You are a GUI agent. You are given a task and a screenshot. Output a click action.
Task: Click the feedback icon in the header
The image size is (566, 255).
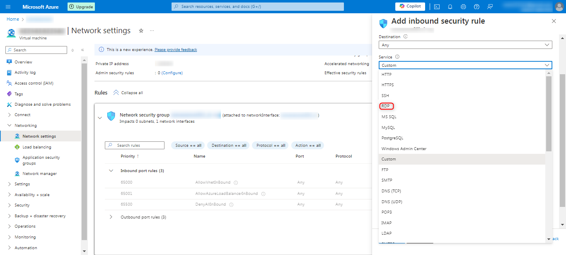pos(490,7)
